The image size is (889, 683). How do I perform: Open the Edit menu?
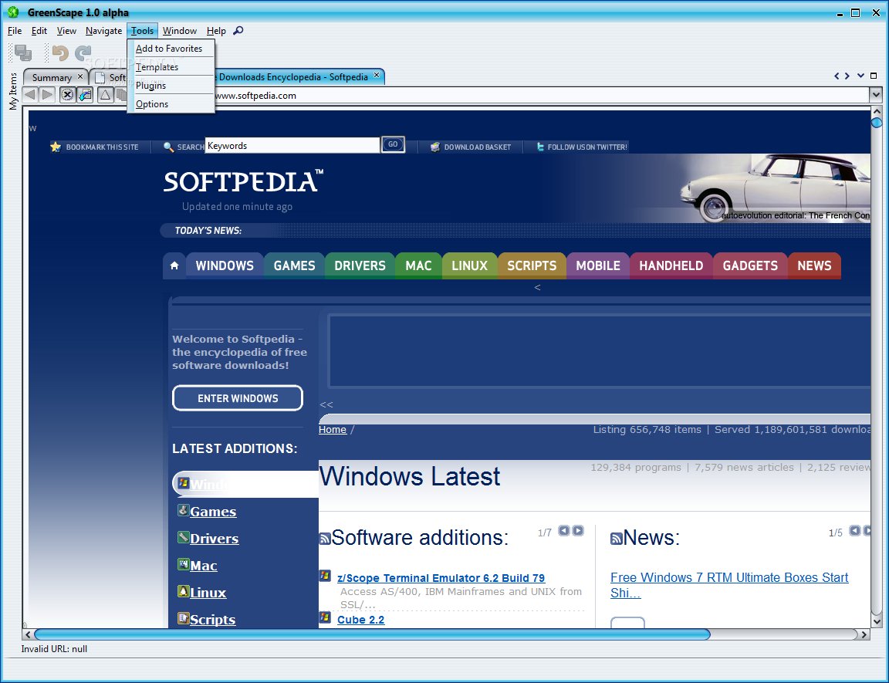coord(39,31)
